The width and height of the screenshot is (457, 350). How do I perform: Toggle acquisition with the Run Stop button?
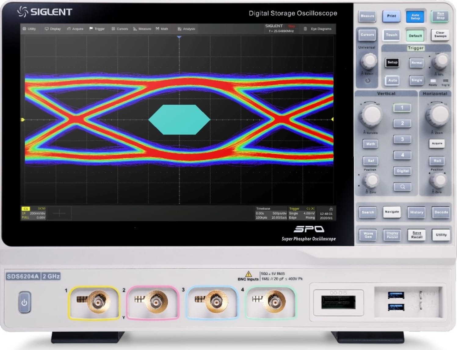(440, 16)
